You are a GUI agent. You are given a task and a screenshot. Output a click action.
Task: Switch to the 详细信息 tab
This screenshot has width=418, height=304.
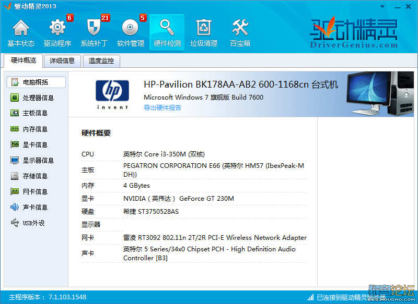[62, 61]
